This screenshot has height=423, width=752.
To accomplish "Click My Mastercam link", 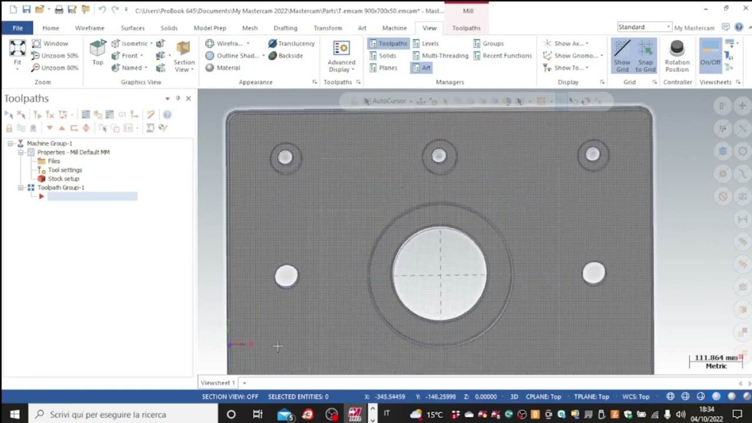I will 694,28.
